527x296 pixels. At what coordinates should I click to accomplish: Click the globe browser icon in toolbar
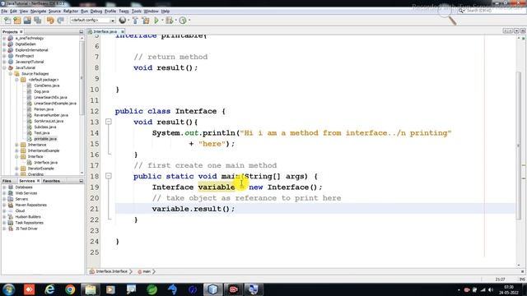(123, 21)
